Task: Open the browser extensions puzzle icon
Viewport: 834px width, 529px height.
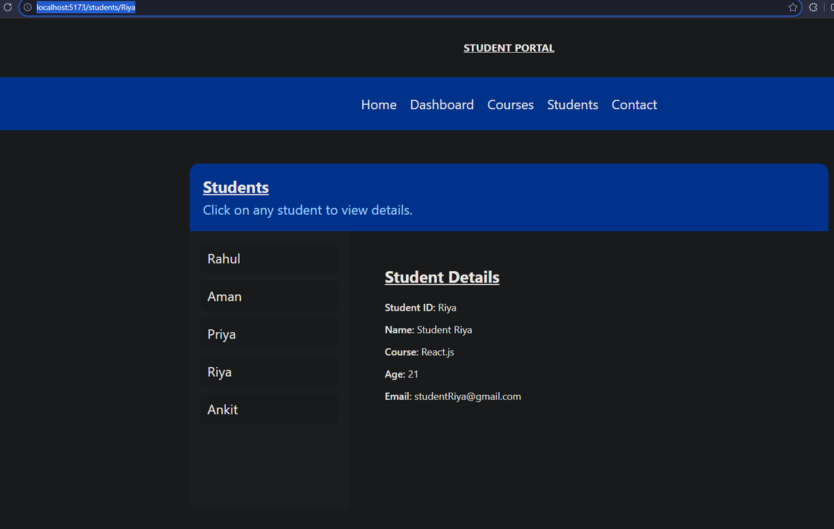Action: point(813,7)
